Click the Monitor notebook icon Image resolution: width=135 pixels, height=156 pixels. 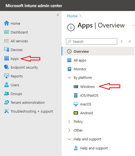click(x=69, y=69)
